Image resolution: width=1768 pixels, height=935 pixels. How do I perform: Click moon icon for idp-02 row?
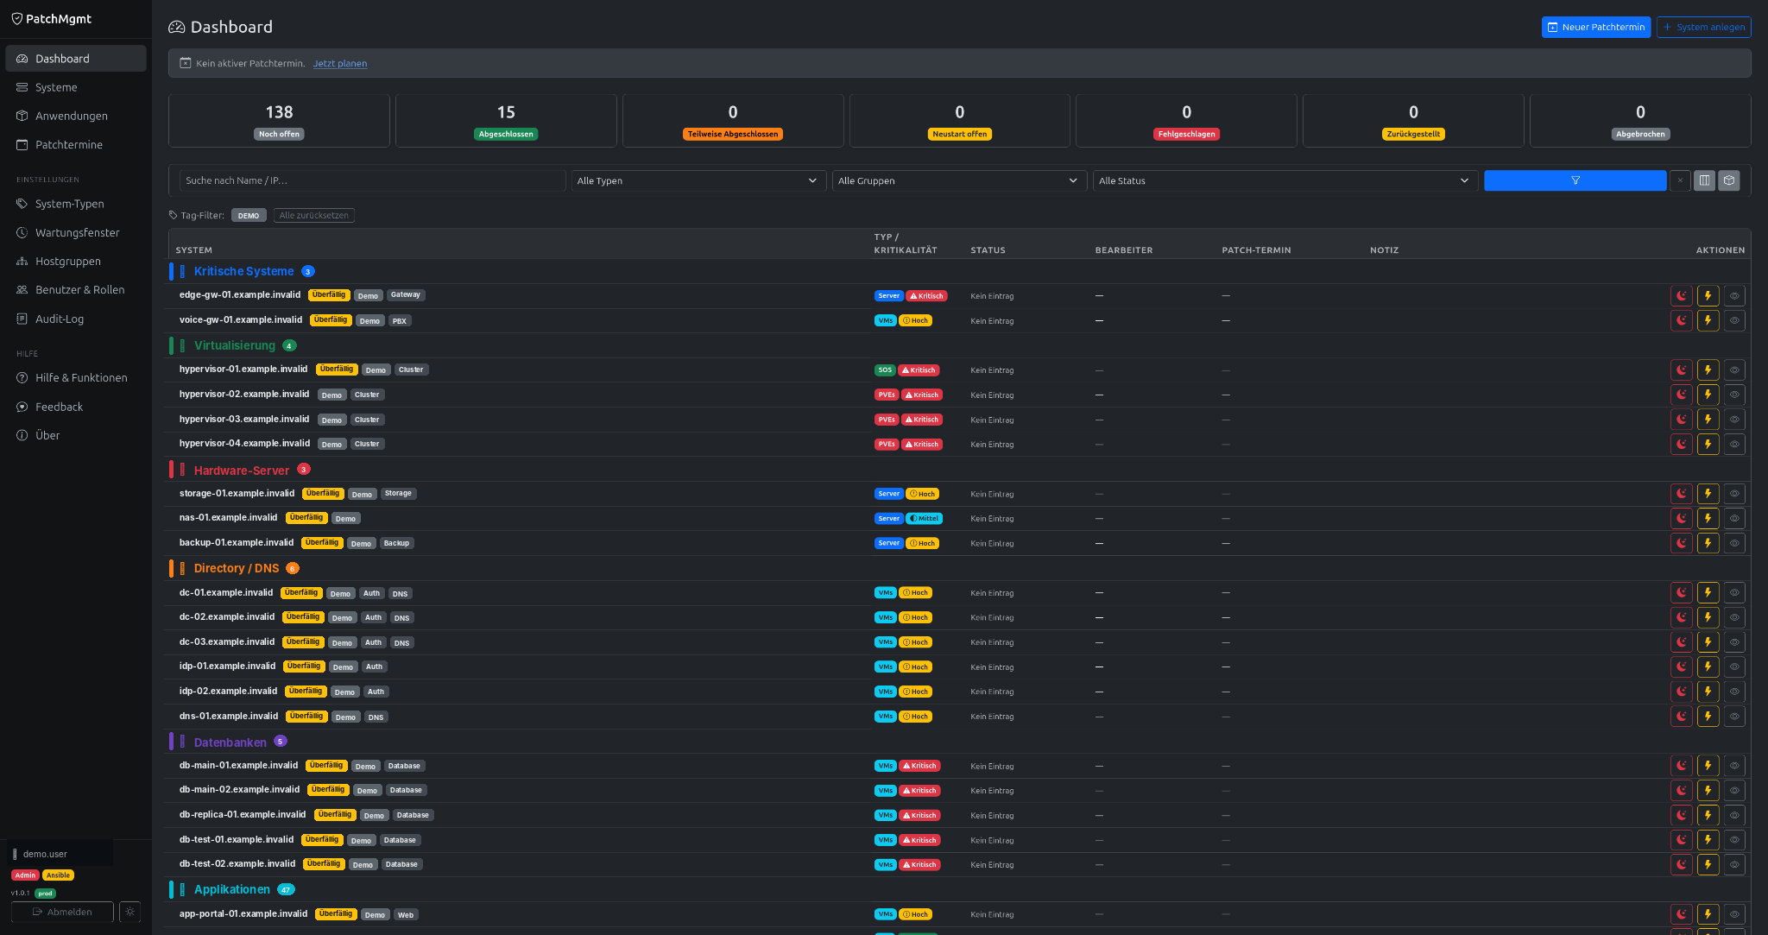tap(1682, 692)
